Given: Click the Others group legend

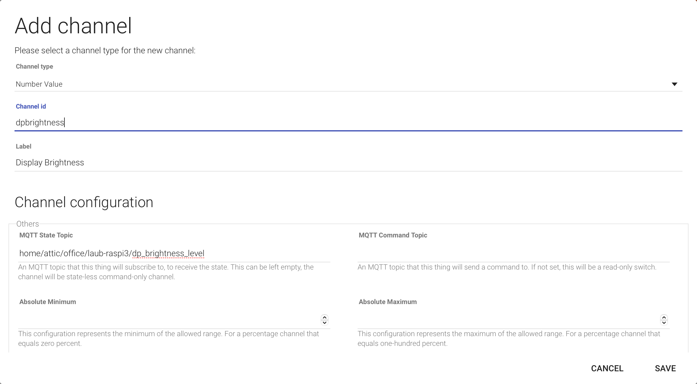Looking at the screenshot, I should pyautogui.click(x=28, y=224).
